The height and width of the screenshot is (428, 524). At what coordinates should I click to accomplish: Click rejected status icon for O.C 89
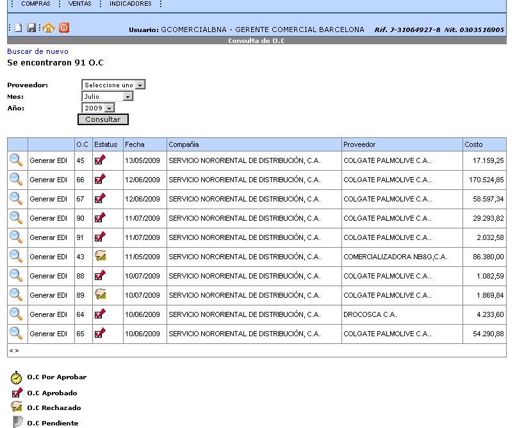click(101, 294)
